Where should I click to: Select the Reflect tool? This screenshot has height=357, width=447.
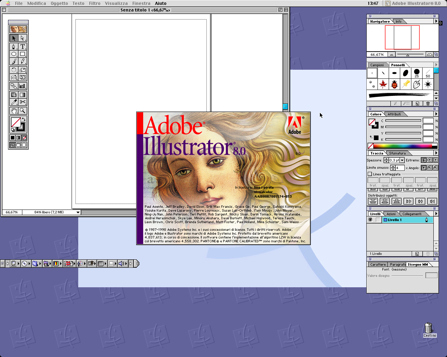(x=14, y=77)
